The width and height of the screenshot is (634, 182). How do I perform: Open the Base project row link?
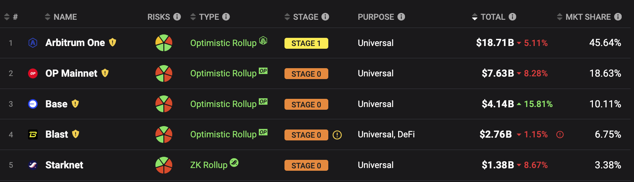coord(56,104)
